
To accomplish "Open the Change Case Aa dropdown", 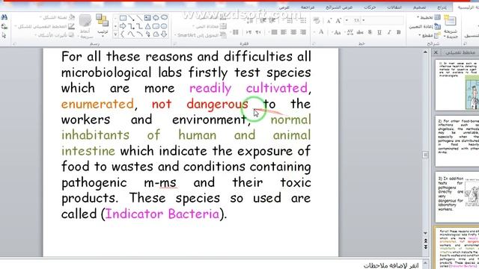I will point(336,32).
